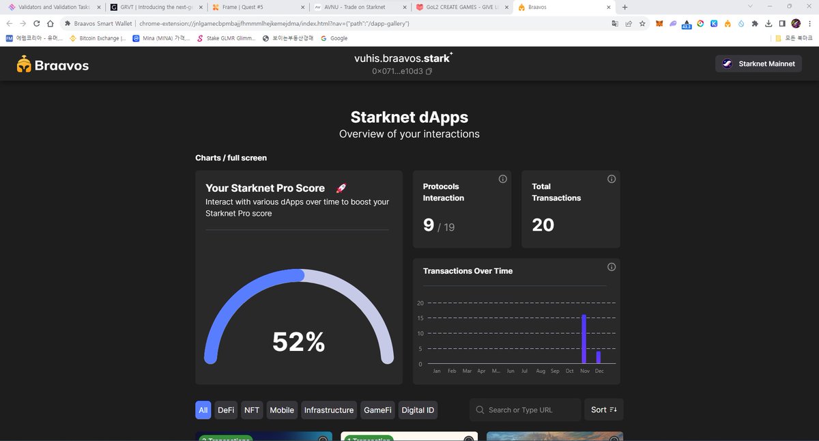Click the Total Transactions info icon
Viewport: 819px width, 441px height.
coord(611,178)
